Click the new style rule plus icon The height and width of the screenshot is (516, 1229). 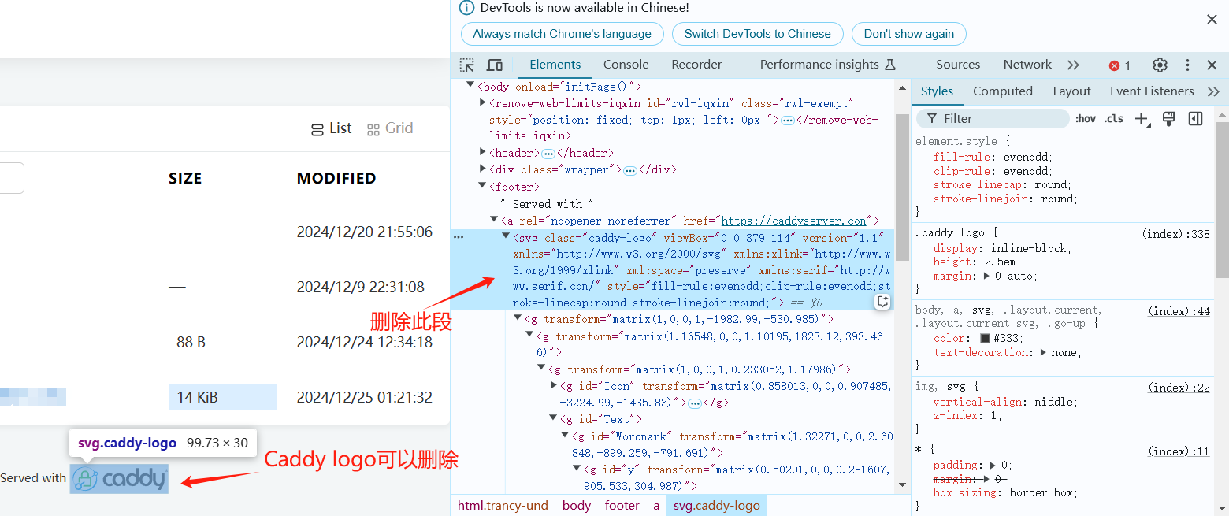(1141, 119)
